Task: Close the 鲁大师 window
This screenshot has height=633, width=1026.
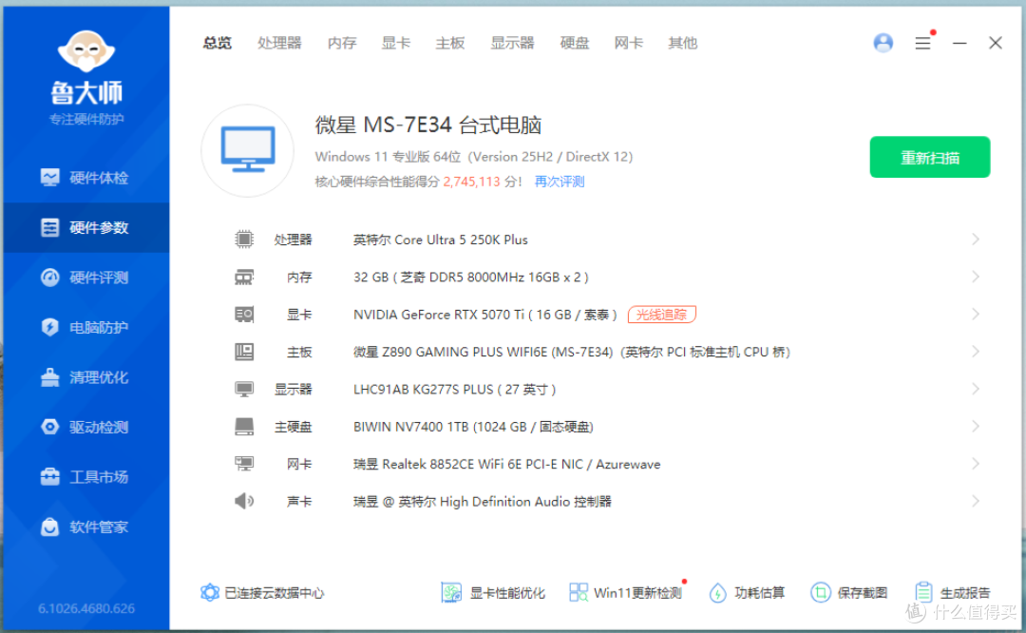Action: (x=996, y=43)
